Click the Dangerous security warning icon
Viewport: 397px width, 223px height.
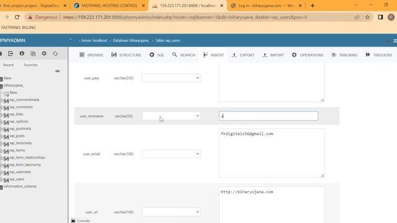point(30,17)
